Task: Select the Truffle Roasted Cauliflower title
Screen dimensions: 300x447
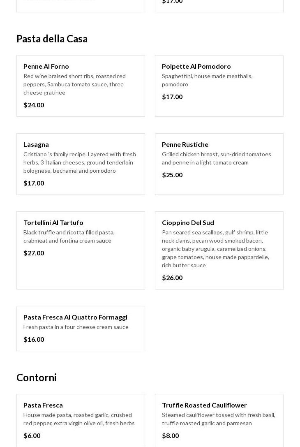Action: coord(204,405)
